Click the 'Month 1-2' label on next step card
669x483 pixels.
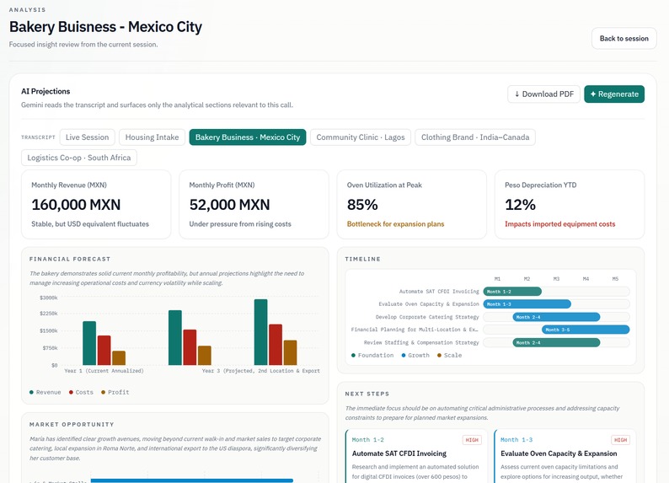(x=367, y=440)
